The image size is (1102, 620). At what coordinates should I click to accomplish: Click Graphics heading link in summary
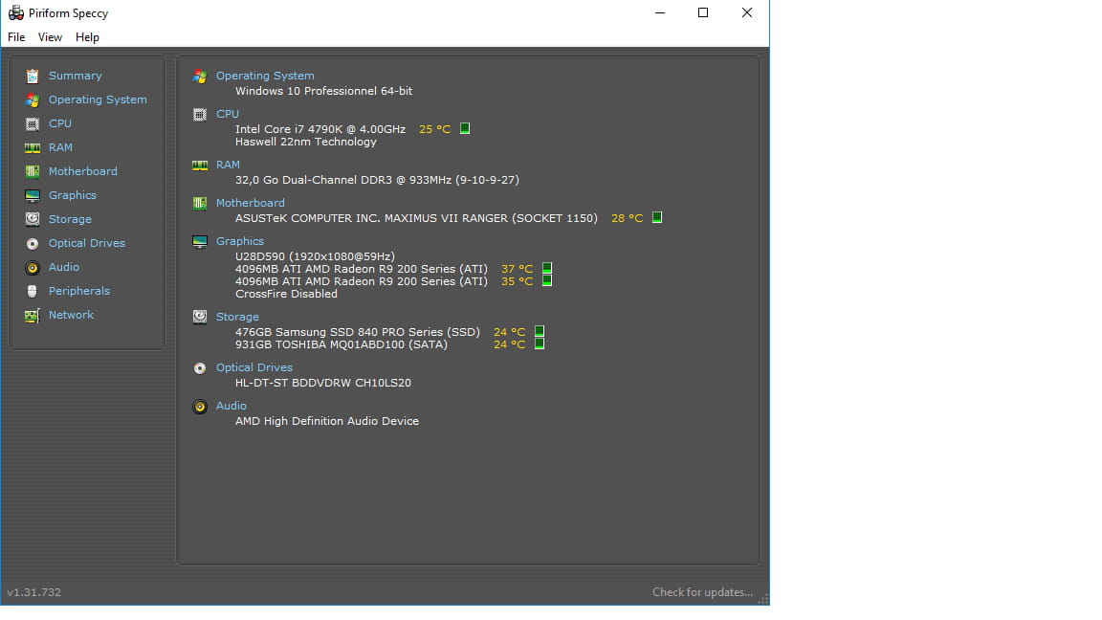[x=240, y=241]
